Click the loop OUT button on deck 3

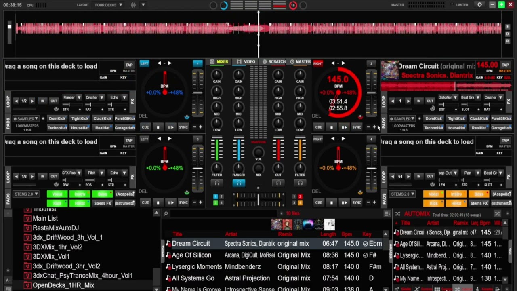tap(54, 176)
